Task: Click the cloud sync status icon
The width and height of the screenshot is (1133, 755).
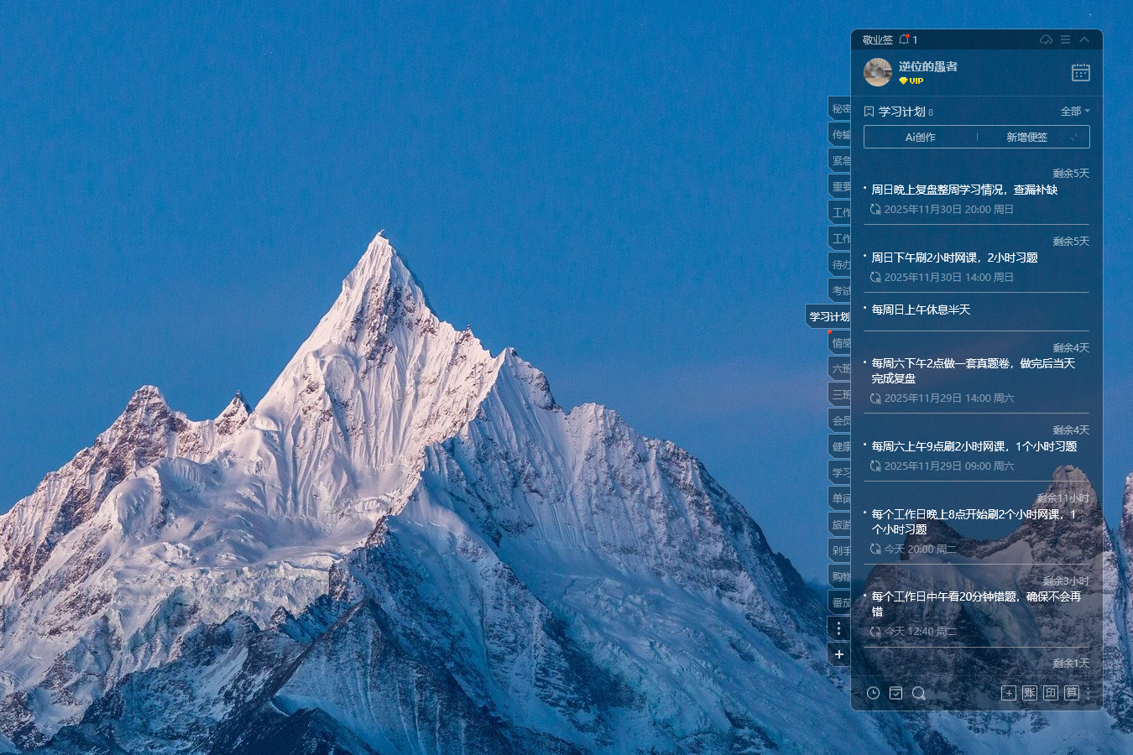Action: click(x=1046, y=39)
